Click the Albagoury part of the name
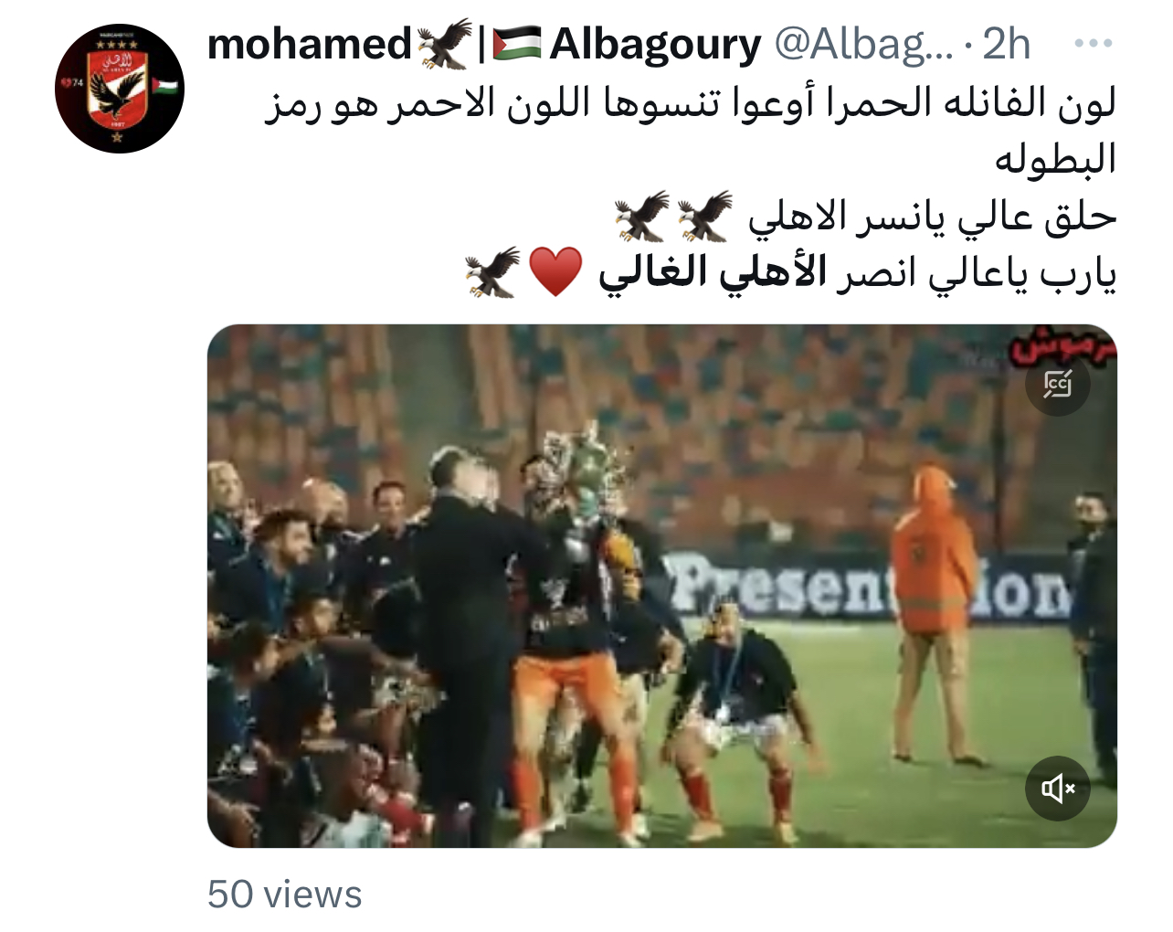Screen dimensions: 1173x932 655,44
